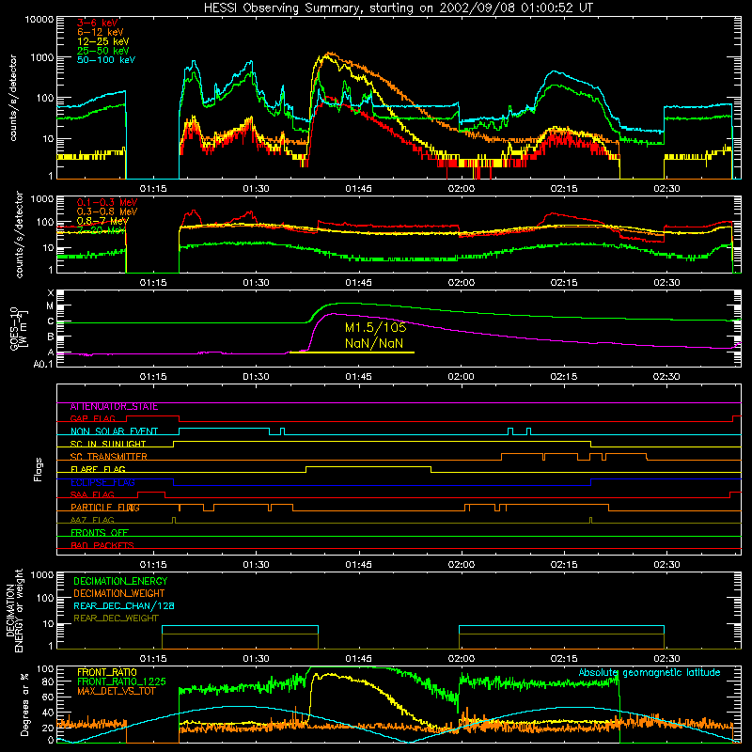
Task: Click the raised FLARE_FLAG segment
Action: [x=368, y=466]
